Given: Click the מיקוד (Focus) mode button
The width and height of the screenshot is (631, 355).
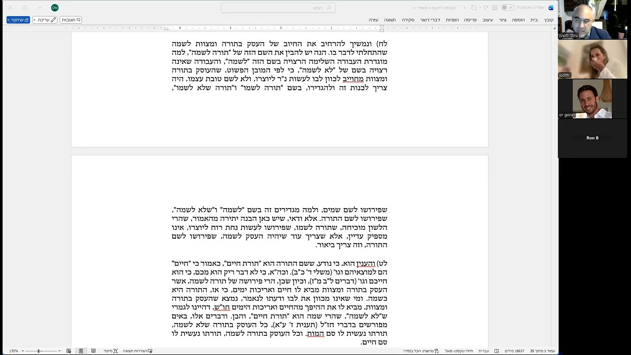Looking at the screenshot, I should point(110,351).
